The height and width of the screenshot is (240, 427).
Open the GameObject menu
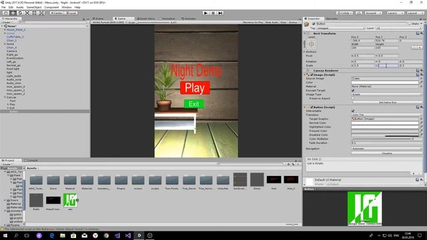pos(34,7)
